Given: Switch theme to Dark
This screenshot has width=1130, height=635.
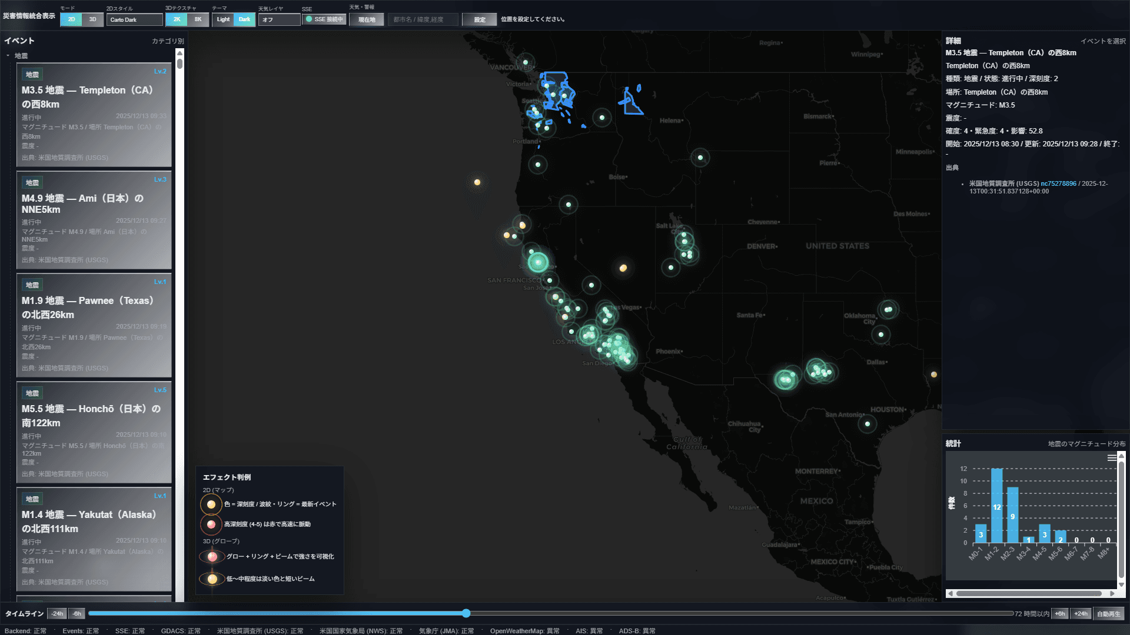Looking at the screenshot, I should tap(244, 19).
